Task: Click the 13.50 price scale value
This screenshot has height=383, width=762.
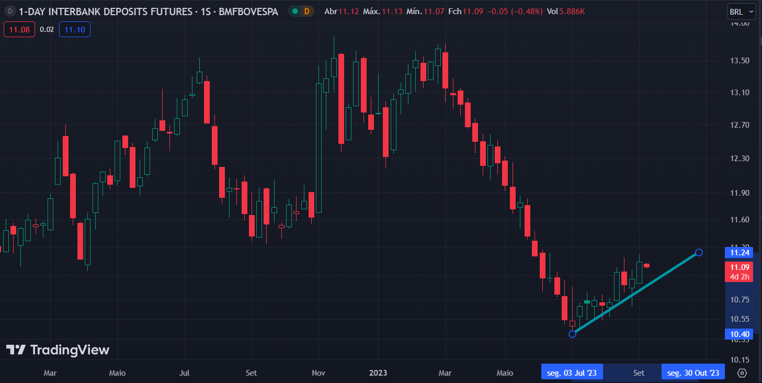Action: (740, 60)
